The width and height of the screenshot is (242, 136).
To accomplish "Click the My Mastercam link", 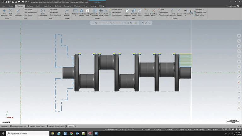I will click(231, 6).
